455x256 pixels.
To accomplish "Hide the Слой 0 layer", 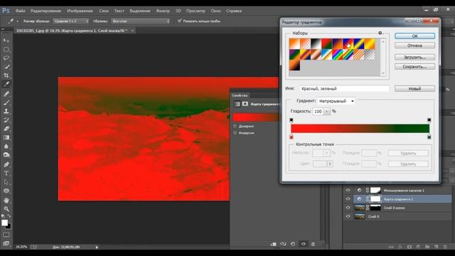I will tap(348, 216).
